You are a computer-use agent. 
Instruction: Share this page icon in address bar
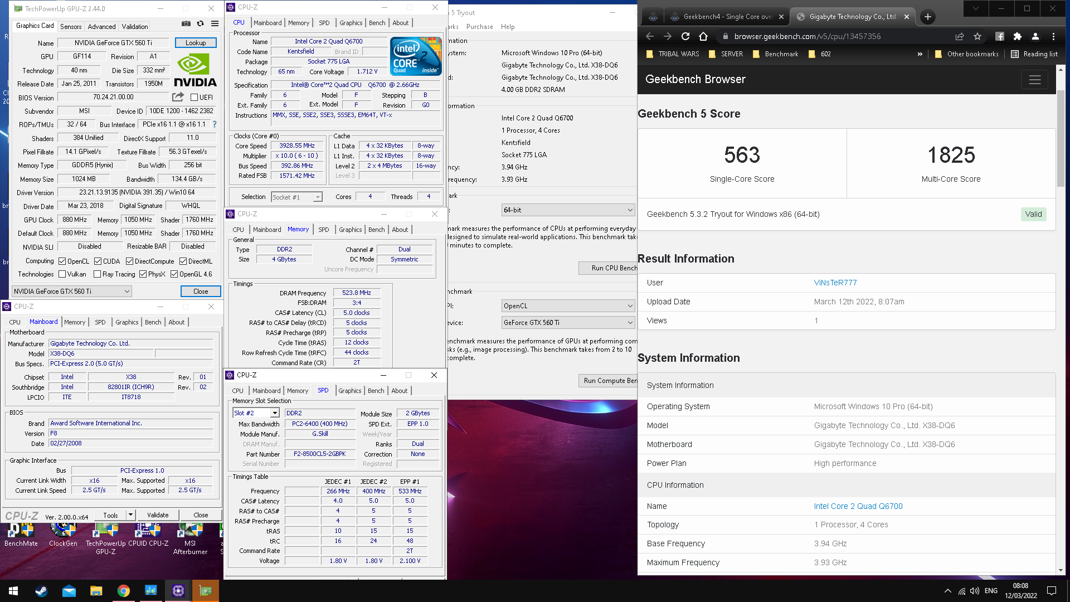[960, 36]
